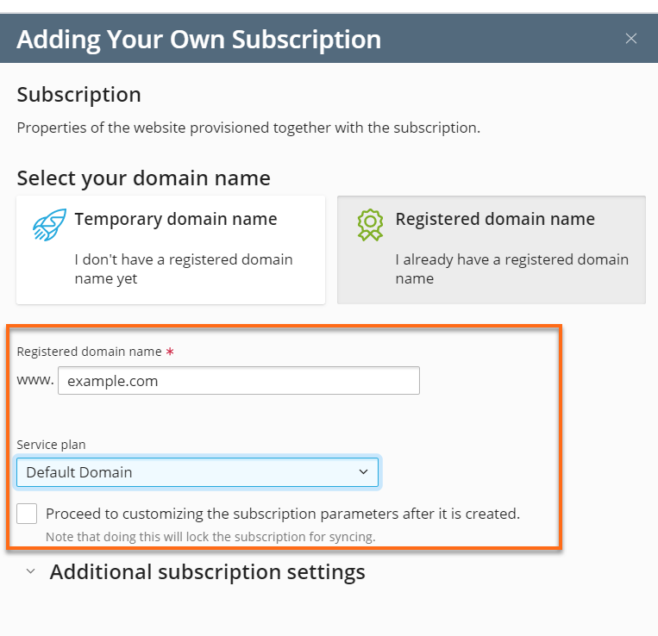
Task: Tick the customize subscription parameters checkbox
Action: click(x=28, y=514)
